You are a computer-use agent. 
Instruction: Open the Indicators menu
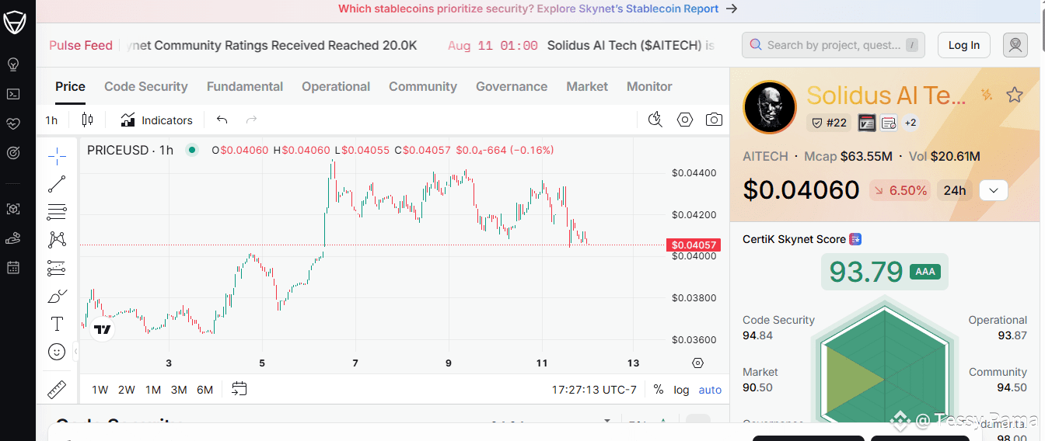[x=156, y=120]
